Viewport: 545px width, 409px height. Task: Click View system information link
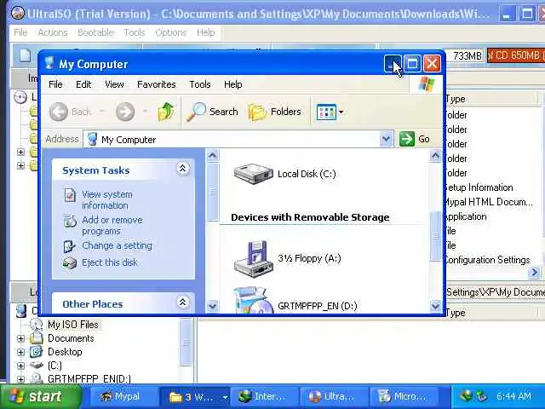(106, 199)
